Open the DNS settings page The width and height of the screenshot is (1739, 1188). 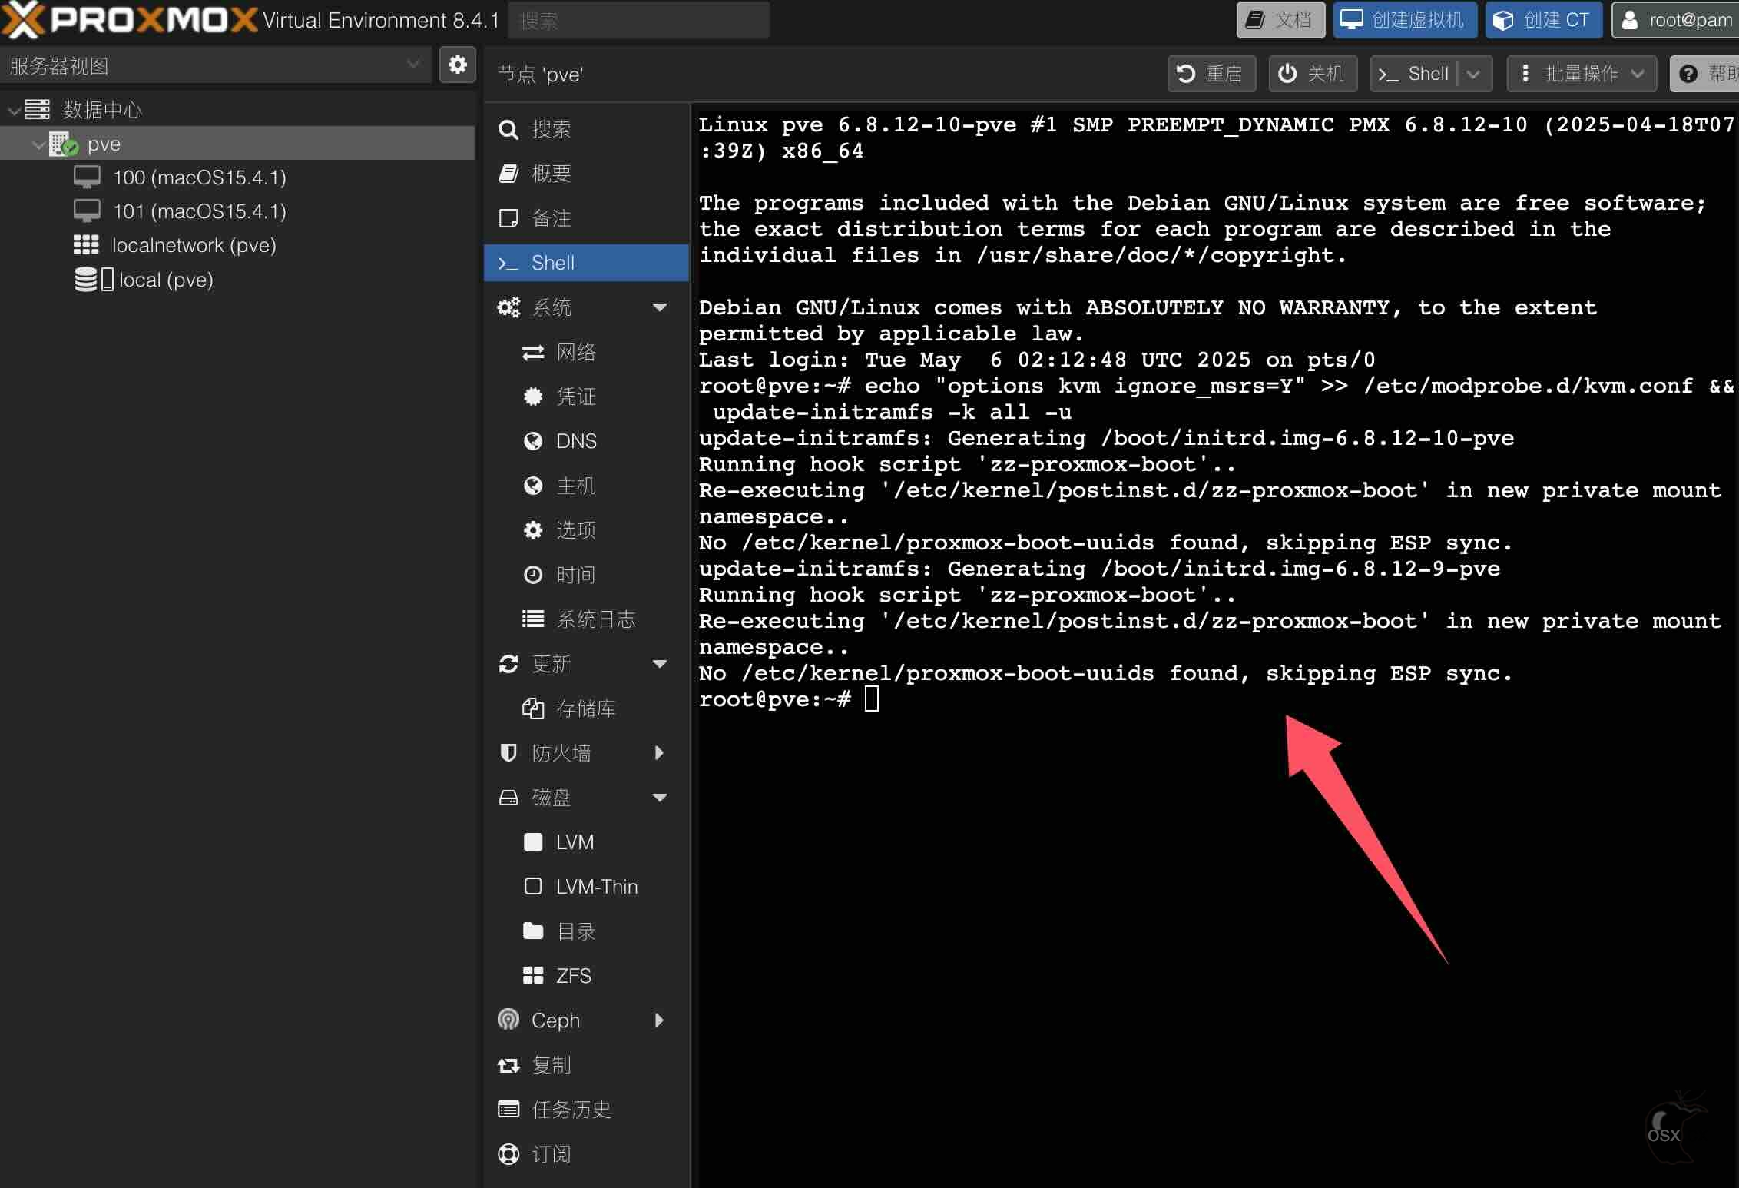[586, 441]
